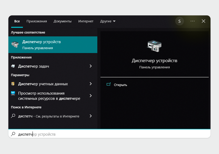Open the three-dot options menu
The width and height of the screenshot is (219, 154).
(193, 21)
